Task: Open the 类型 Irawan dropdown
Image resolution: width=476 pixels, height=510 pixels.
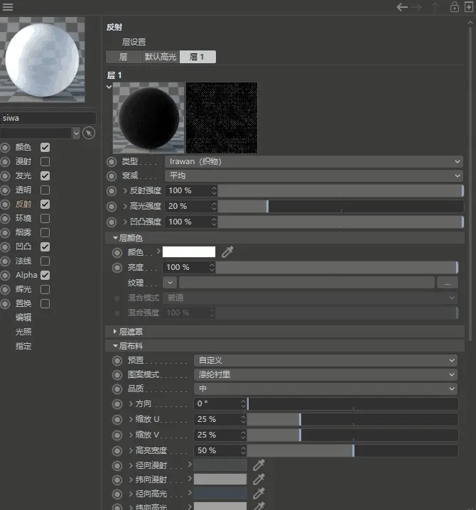Action: [313, 162]
